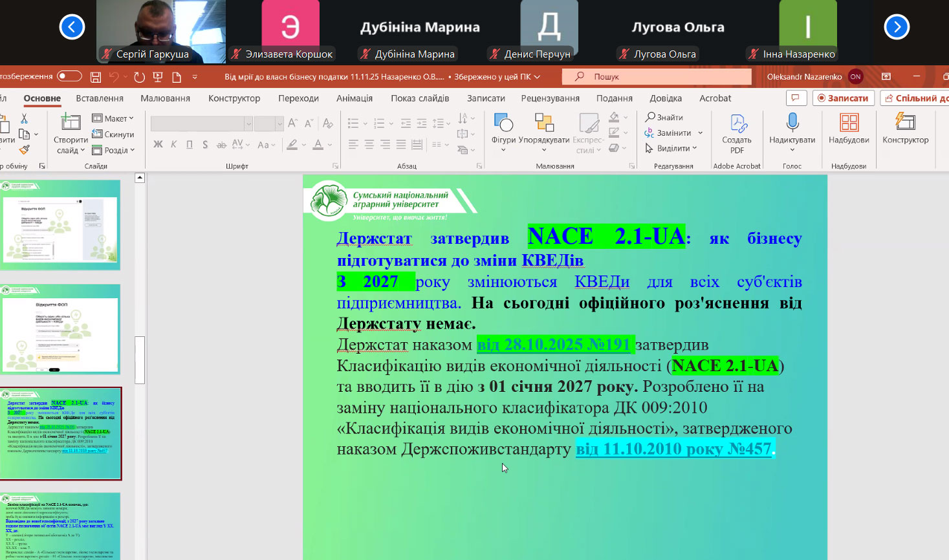Toggle the AutoSave switch
Screen dimensions: 949x560
point(69,76)
